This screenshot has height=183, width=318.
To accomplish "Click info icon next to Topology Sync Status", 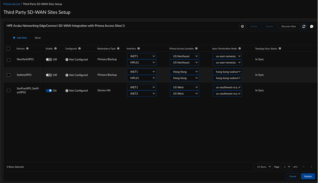I will (x=280, y=49).
